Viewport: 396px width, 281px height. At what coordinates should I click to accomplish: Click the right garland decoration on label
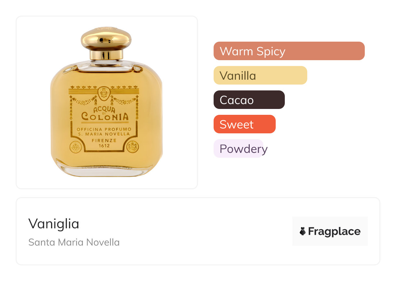tap(125, 100)
